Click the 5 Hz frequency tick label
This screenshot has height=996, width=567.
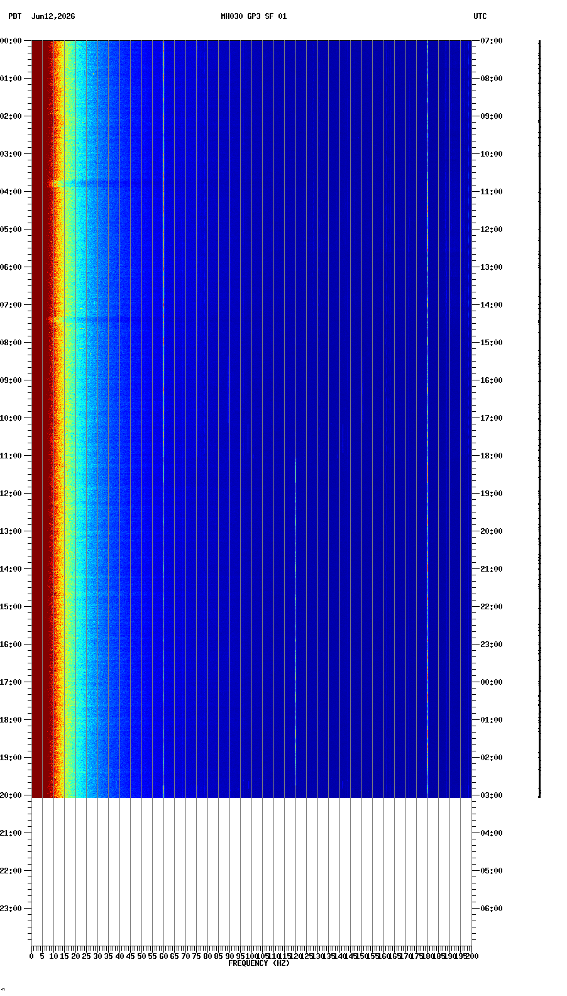tap(42, 956)
